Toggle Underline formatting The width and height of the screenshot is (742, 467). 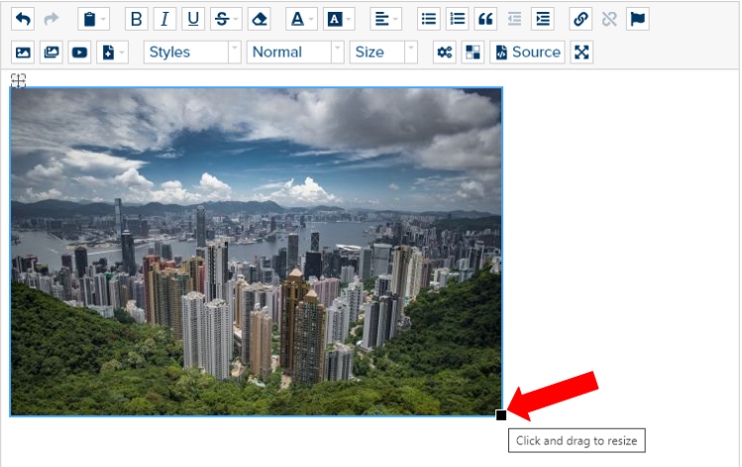[193, 19]
